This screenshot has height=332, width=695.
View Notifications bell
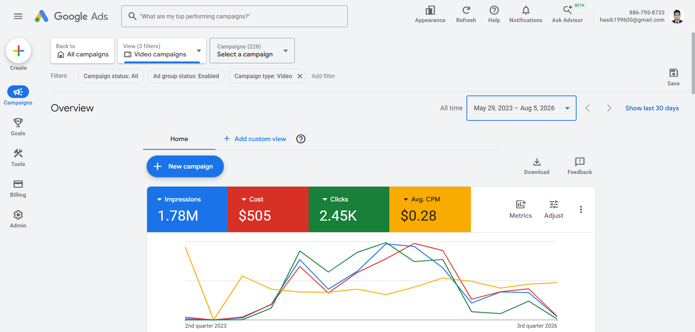click(x=526, y=14)
